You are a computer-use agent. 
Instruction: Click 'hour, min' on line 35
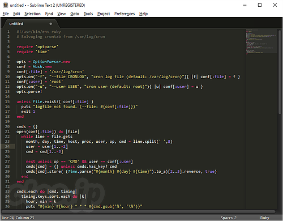click(36, 201)
